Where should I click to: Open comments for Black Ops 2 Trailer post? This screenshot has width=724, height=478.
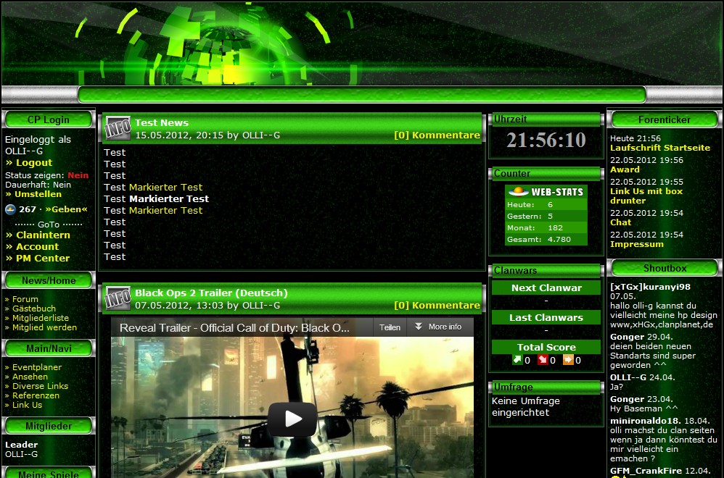pyautogui.click(x=437, y=305)
